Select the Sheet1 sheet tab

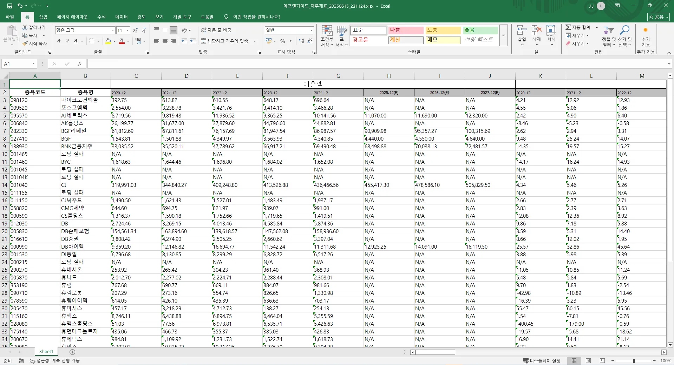point(46,352)
